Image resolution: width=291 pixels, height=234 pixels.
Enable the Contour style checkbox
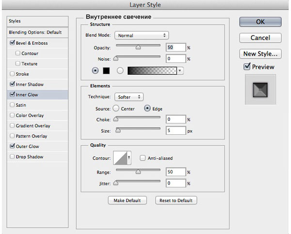[x=18, y=53]
